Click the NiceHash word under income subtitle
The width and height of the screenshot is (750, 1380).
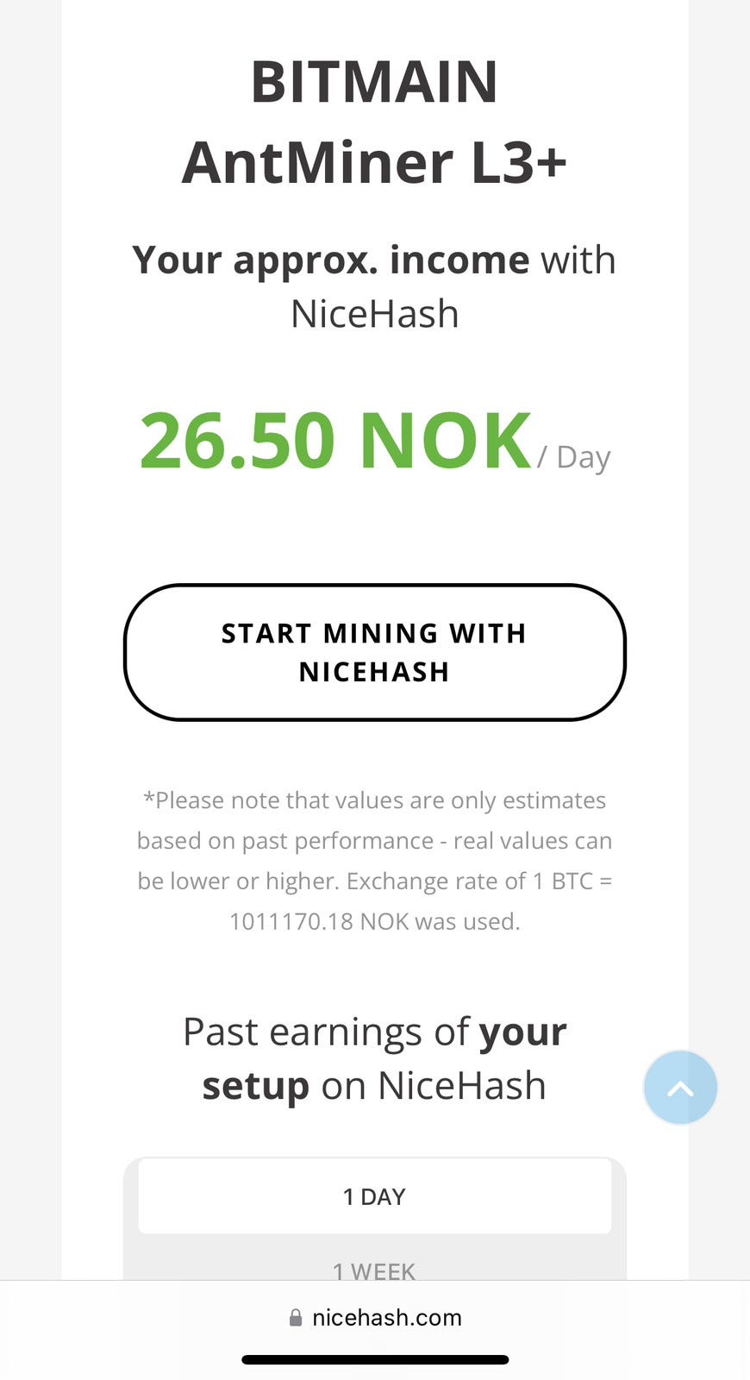pos(374,314)
